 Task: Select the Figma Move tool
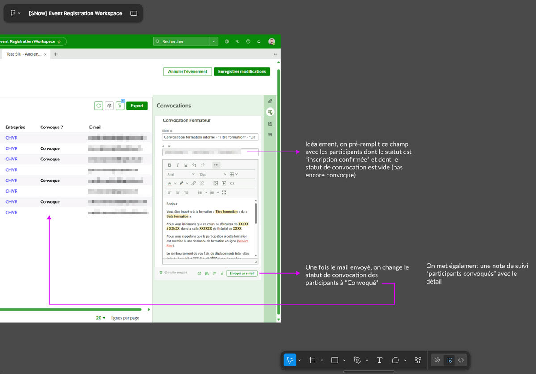[x=290, y=360]
